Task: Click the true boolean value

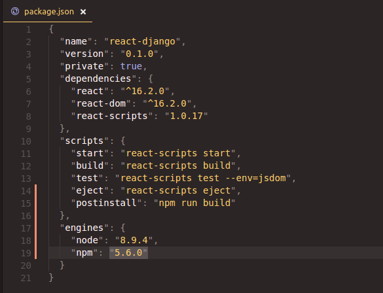Action: (131, 66)
